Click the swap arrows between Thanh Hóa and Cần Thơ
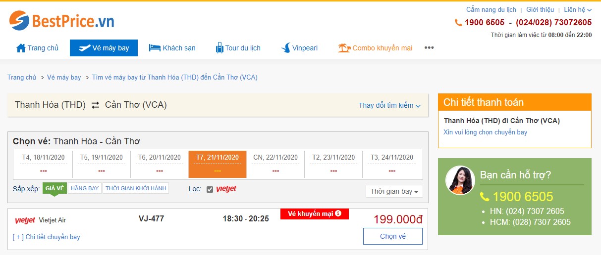This screenshot has height=255, width=601. 95,105
